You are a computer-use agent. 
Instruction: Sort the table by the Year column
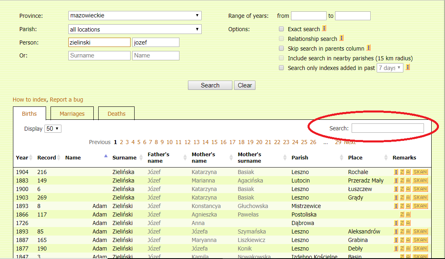coord(22,158)
